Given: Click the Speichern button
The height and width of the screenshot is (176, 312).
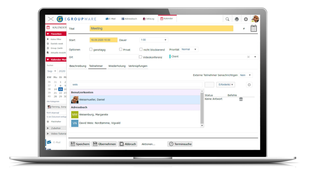Looking at the screenshot, I should (80, 144).
